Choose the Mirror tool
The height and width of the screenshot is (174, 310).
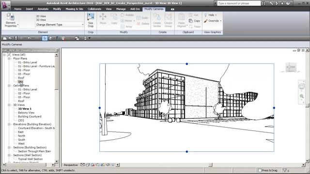pos(127,21)
